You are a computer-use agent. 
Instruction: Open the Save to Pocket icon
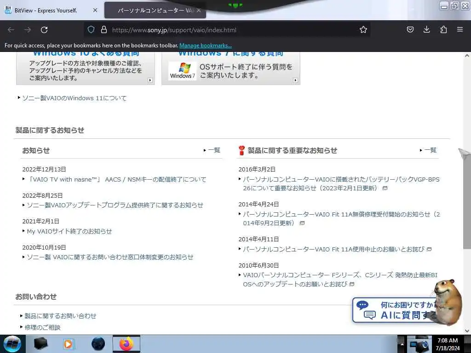410,29
